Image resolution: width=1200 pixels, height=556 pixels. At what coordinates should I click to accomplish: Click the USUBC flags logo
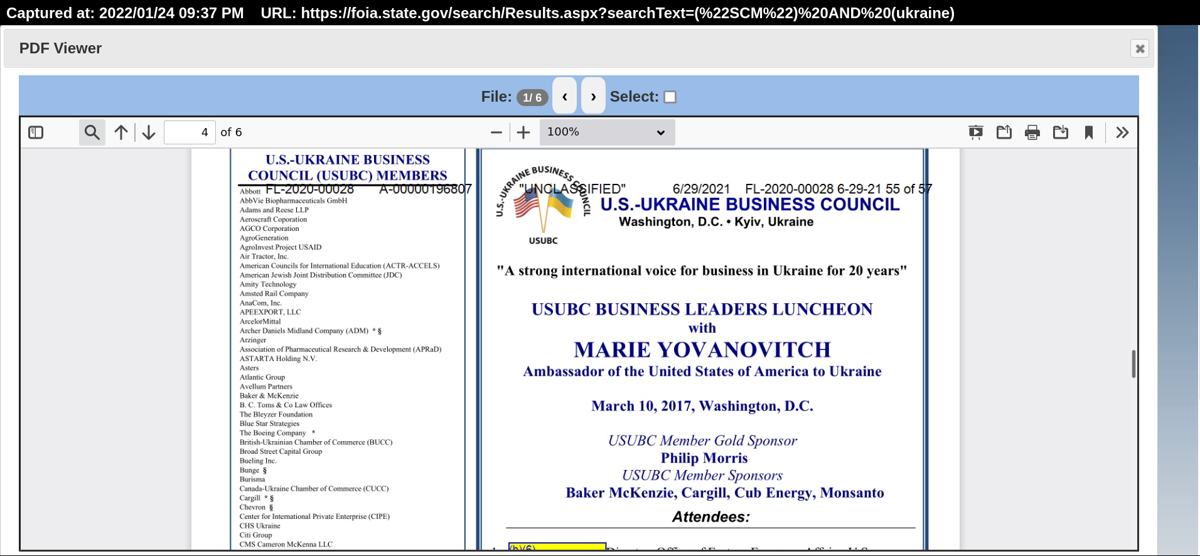(544, 205)
